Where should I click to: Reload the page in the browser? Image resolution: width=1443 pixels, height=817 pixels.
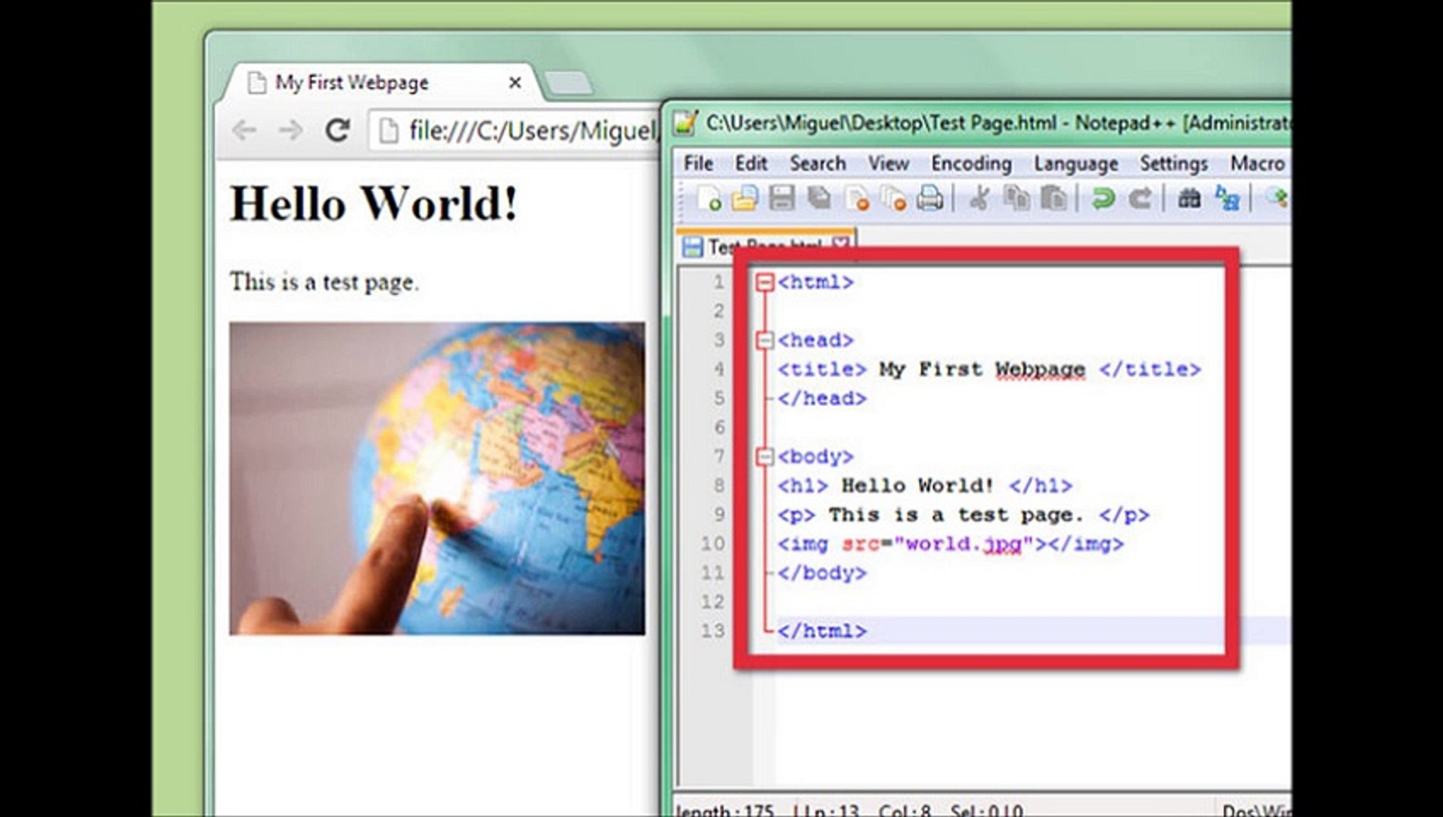(x=337, y=130)
